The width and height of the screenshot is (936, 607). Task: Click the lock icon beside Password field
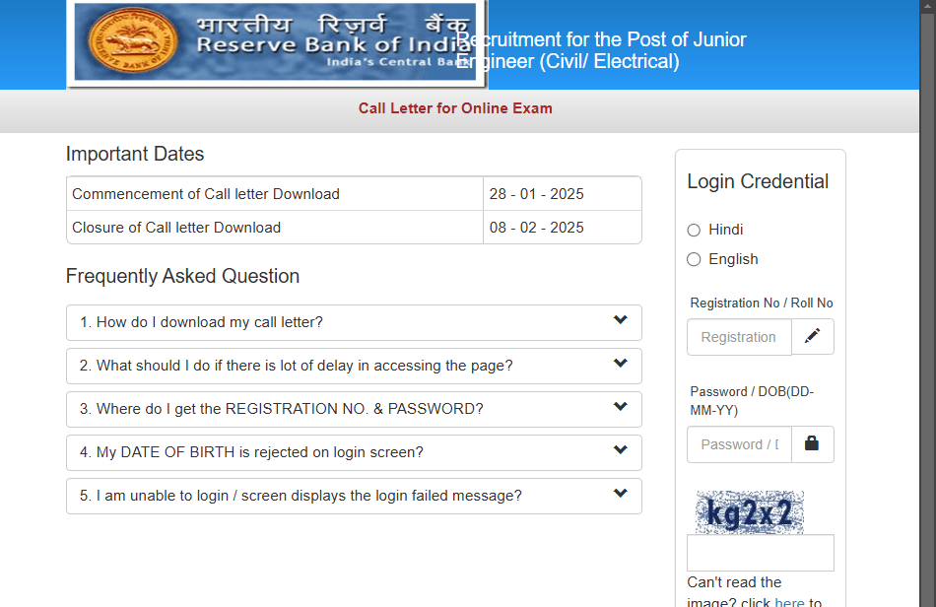[x=812, y=443]
